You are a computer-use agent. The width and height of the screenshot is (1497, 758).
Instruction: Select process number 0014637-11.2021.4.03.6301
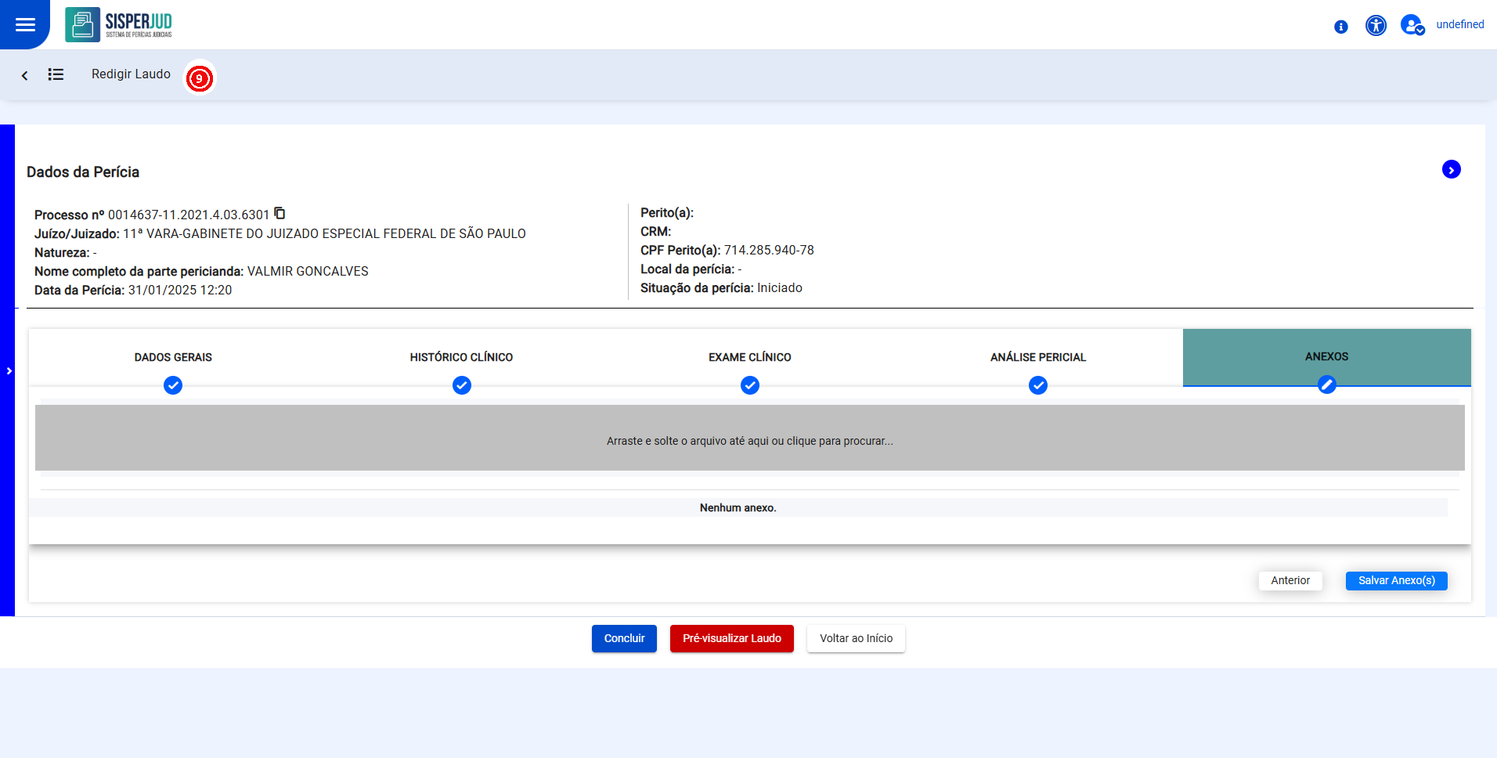(189, 215)
